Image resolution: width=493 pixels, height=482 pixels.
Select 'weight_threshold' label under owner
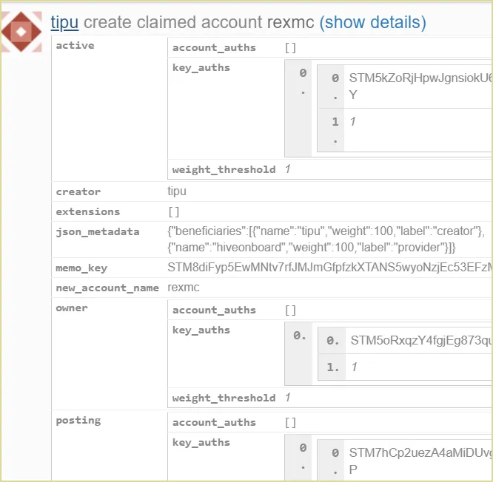[x=224, y=398]
